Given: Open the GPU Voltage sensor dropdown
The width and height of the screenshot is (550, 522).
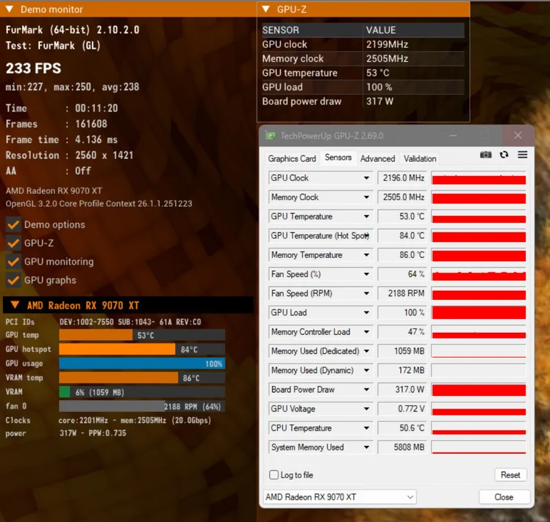Looking at the screenshot, I should (x=366, y=409).
